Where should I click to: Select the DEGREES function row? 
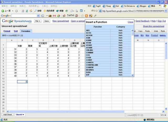pyautogui.click(x=108, y=70)
